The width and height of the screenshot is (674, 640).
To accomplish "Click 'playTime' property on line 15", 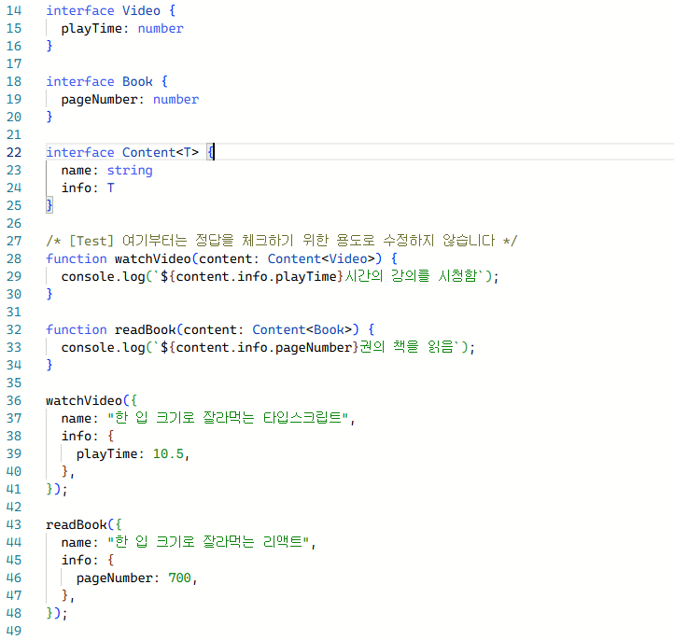I will click(91, 28).
